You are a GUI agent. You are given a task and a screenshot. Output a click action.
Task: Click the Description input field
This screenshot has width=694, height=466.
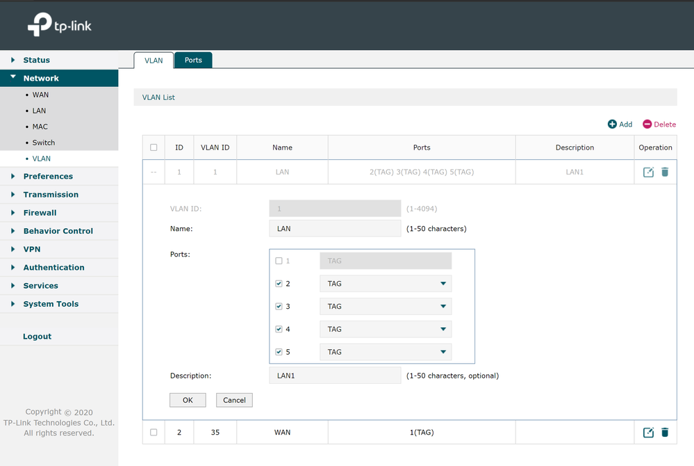pos(335,376)
